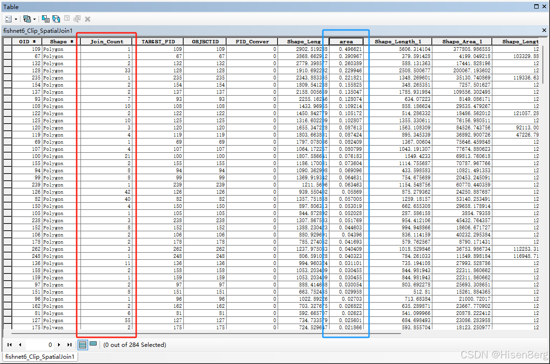Click the Select By Attributes icon
550x364 pixels.
[45, 19]
